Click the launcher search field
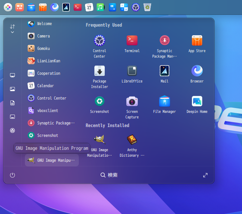Image resolution: width=242 pixels, height=214 pixels. (109, 175)
